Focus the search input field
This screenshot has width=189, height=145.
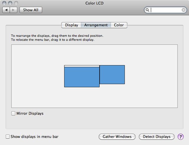coord(165,10)
